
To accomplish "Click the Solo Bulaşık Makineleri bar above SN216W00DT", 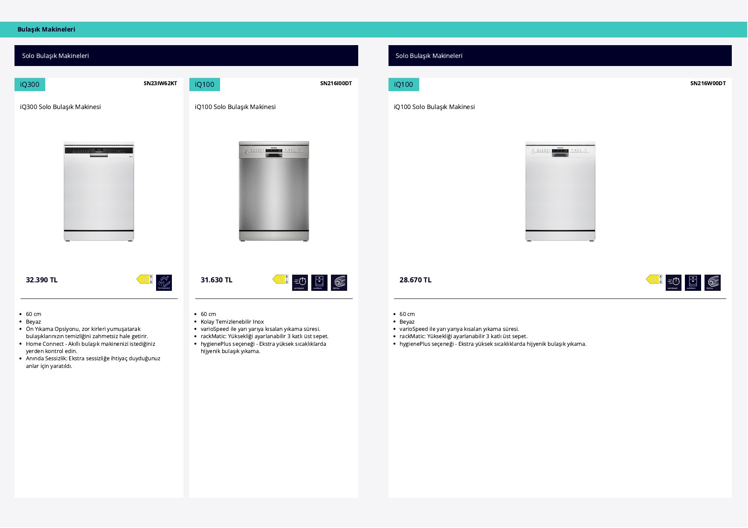I will pyautogui.click(x=560, y=56).
